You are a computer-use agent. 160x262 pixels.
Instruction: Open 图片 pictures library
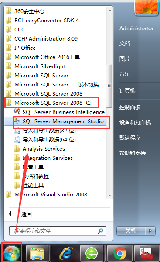pos(124,59)
